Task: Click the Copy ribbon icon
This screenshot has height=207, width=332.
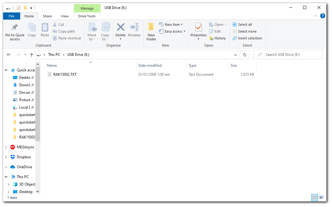Action: 32,27
